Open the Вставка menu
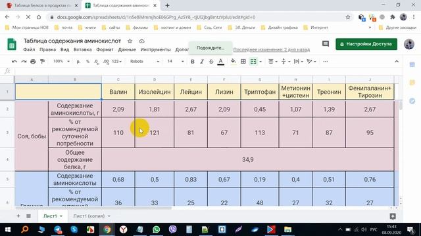 (x=82, y=50)
